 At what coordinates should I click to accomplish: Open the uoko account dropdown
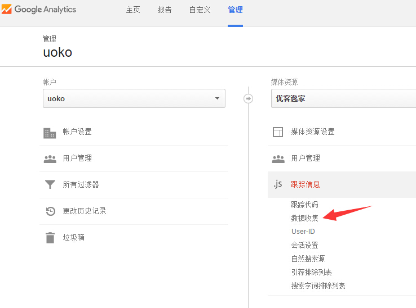[134, 98]
